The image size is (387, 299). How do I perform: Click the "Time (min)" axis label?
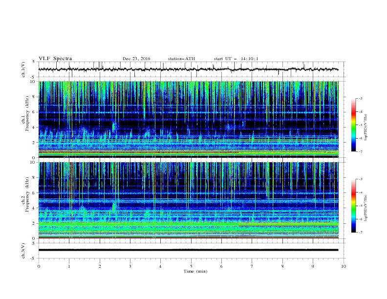click(195, 271)
